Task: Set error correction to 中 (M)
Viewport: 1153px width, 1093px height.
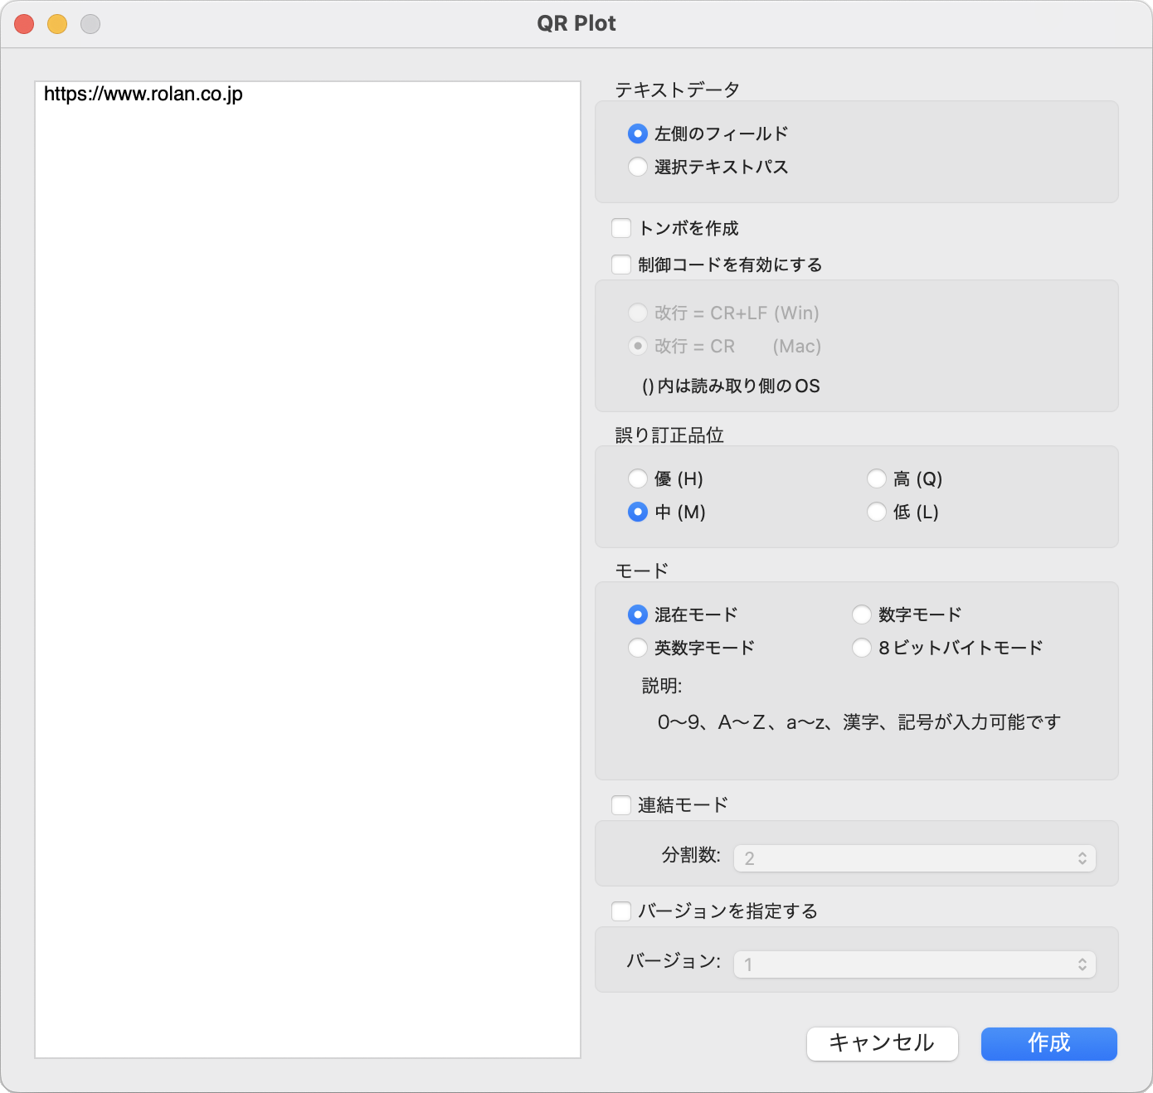Action: [x=637, y=512]
